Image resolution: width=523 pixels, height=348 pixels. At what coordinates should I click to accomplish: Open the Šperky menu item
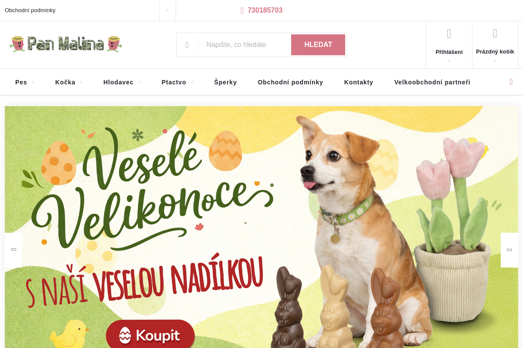225,82
